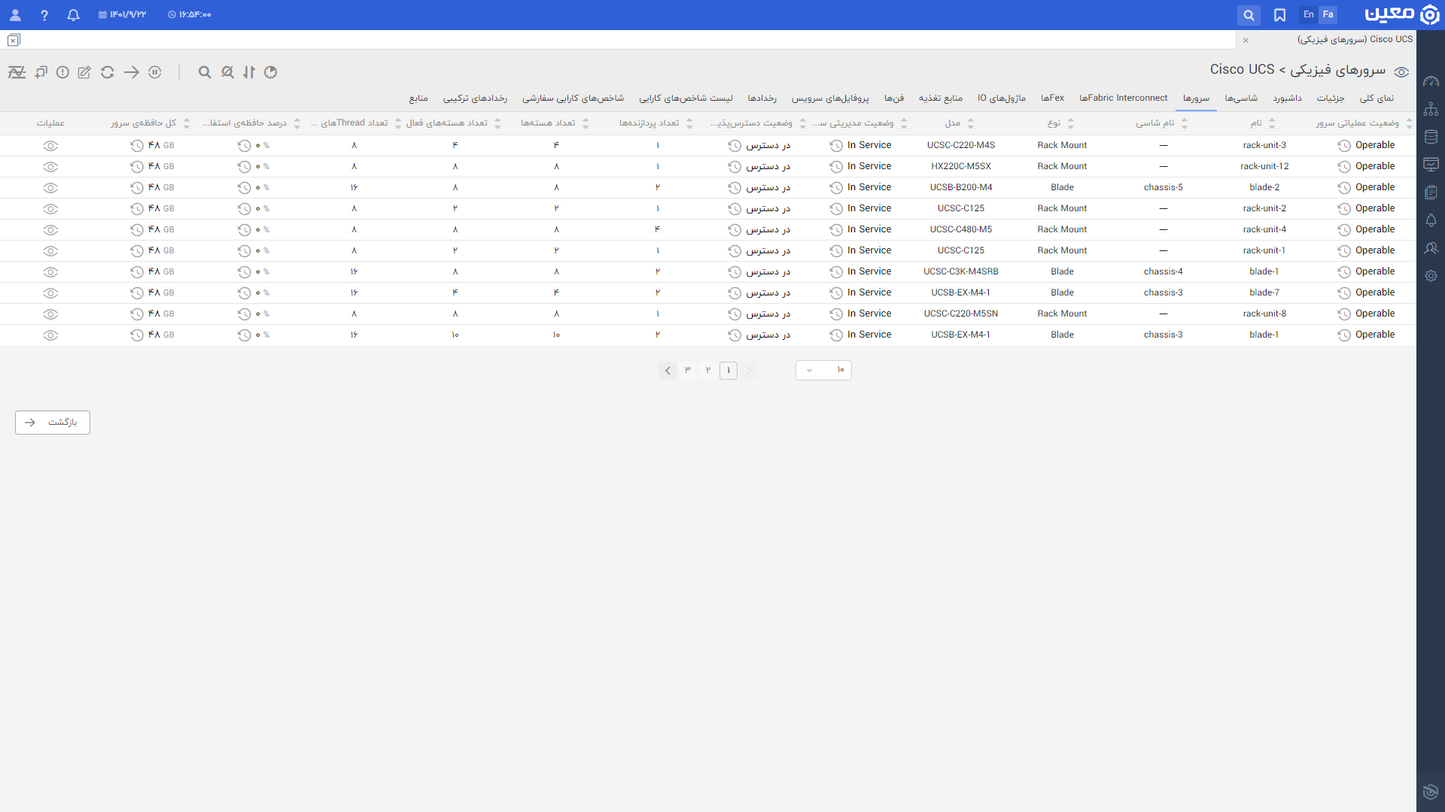The image size is (1445, 812).
Task: Select the داشبورد tab
Action: [x=1289, y=98]
